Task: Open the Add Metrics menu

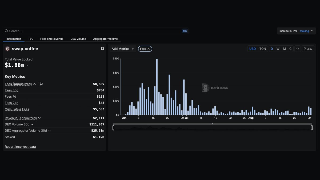Action: point(123,49)
